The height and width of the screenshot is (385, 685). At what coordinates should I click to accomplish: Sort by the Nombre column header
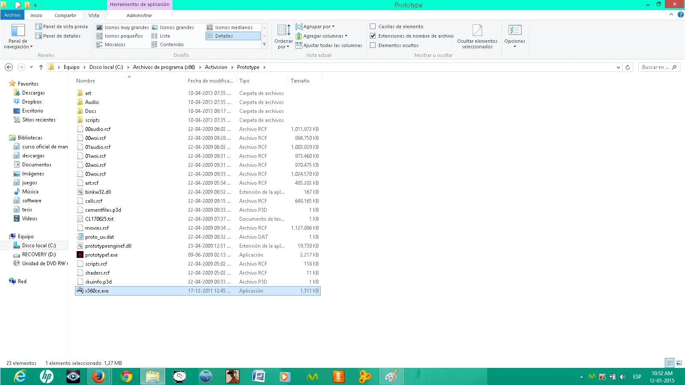click(129, 81)
